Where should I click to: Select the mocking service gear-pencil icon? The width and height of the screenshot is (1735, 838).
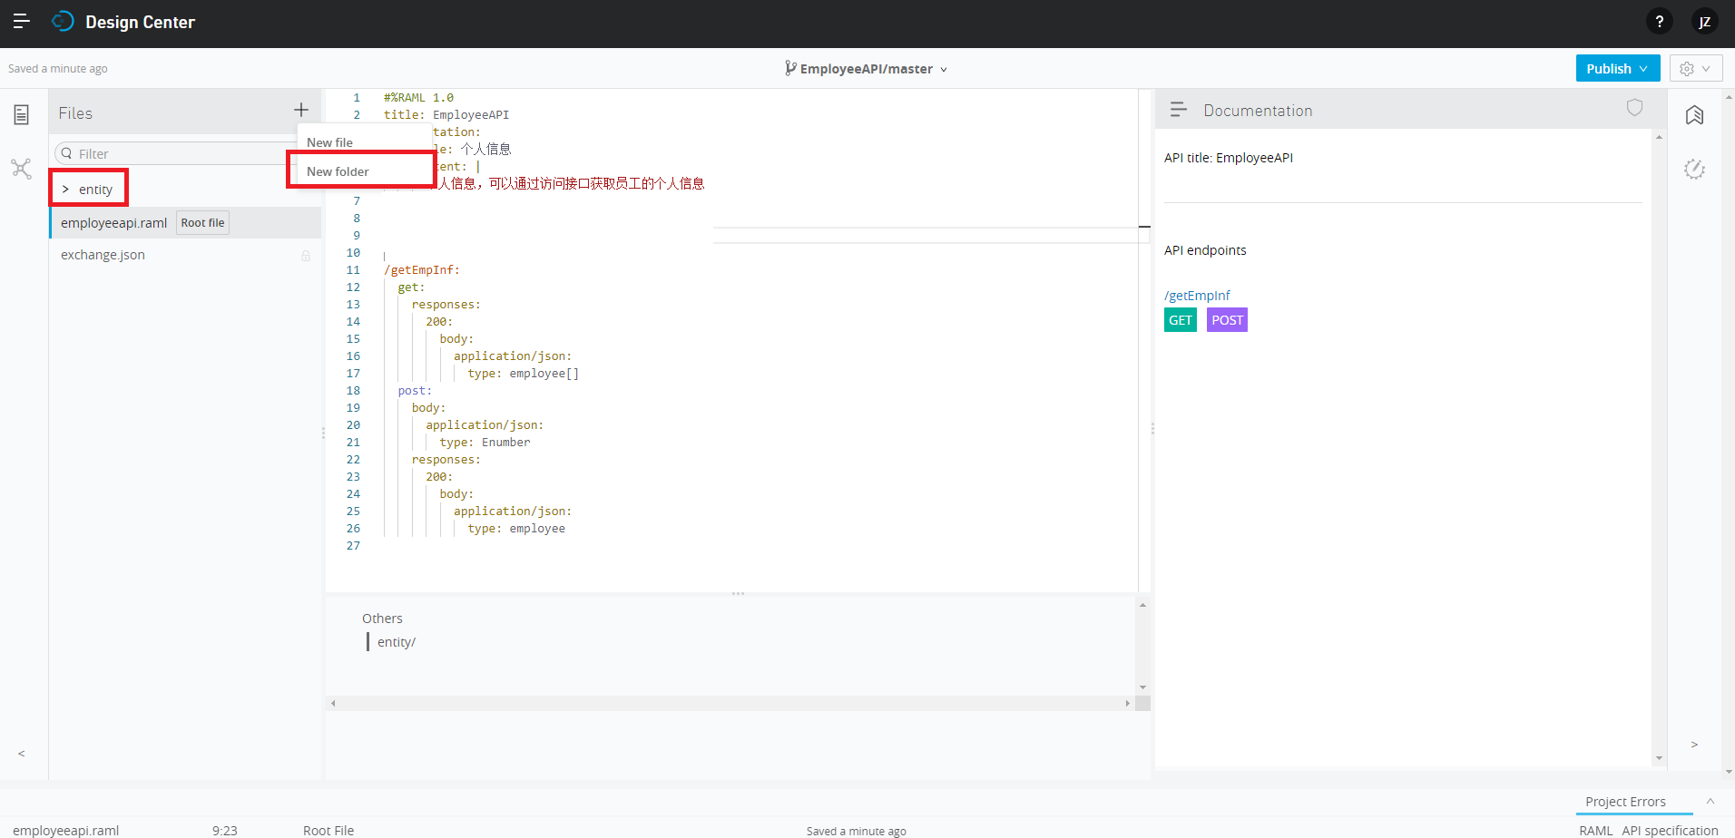1695,169
